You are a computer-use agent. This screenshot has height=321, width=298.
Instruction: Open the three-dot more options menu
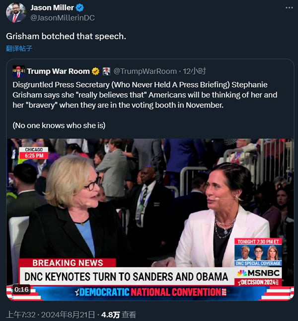pos(289,8)
